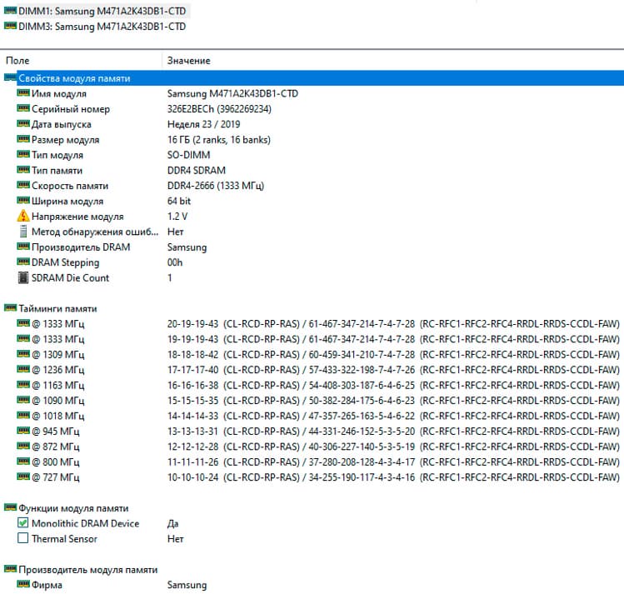Toggle the 'Thermal Sensor' checkbox
The width and height of the screenshot is (624, 594).
pos(23,538)
